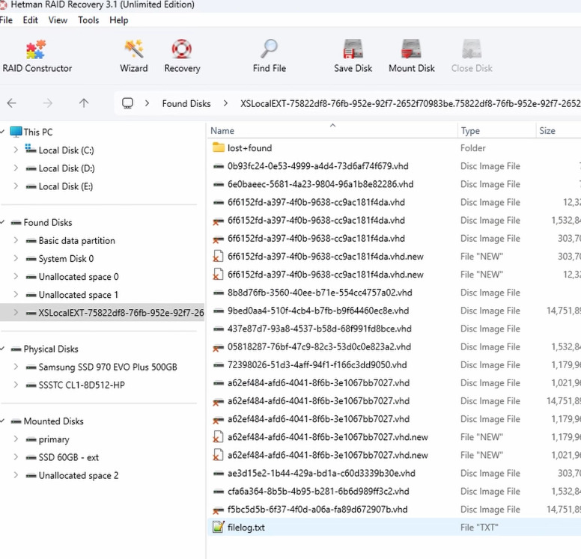Select the filelog.txt file name
581x559 pixels.
coord(246,527)
